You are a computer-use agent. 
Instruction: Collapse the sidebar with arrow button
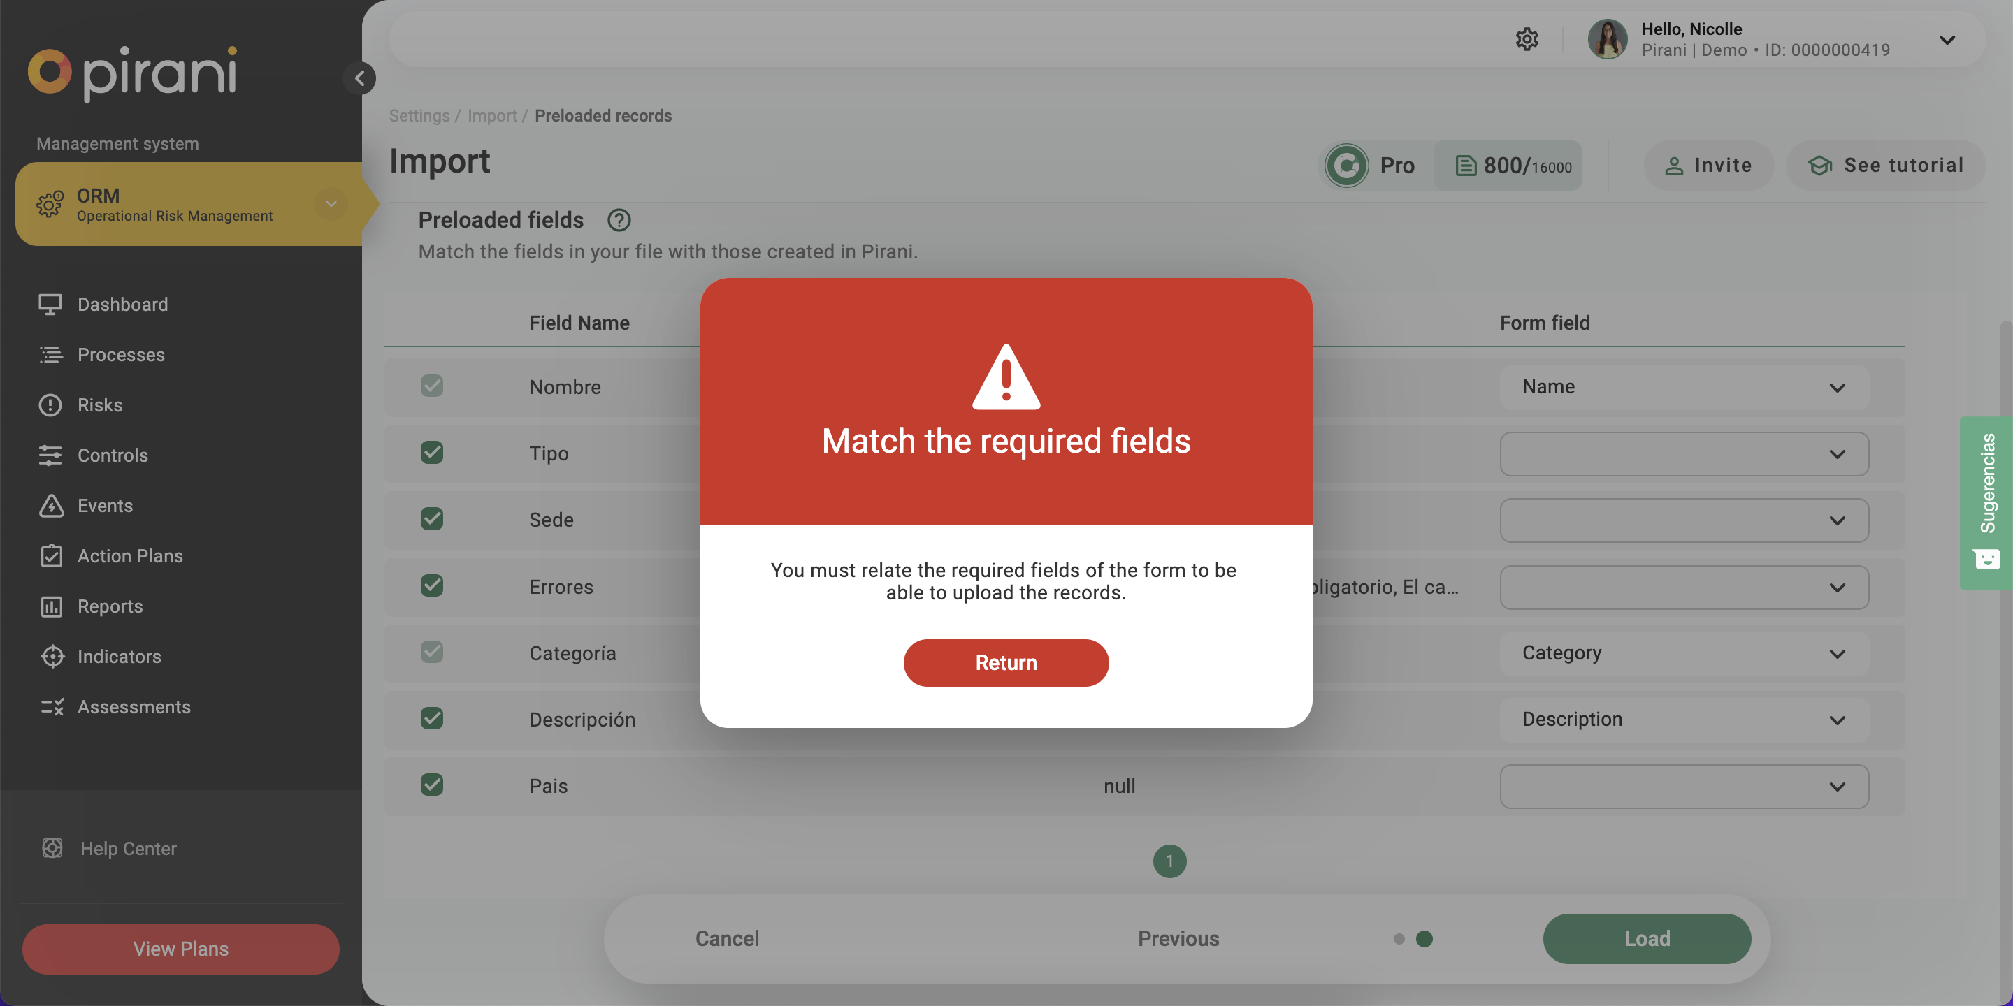[359, 78]
